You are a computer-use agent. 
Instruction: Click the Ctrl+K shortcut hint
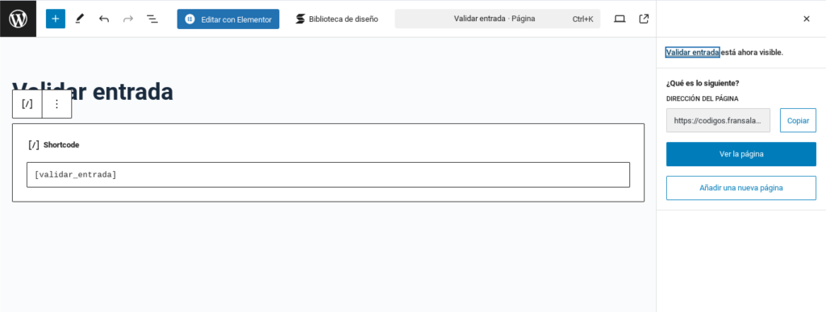coord(582,19)
